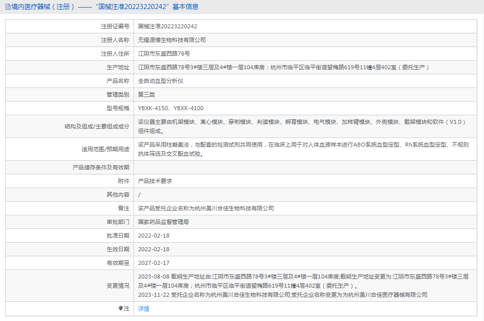
Task: Click the 变更情况 row label
Action: (118, 286)
